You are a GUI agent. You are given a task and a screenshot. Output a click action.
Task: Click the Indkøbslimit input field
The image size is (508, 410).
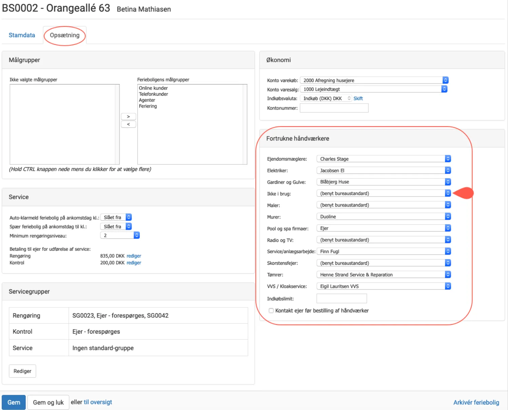pyautogui.click(x=341, y=299)
